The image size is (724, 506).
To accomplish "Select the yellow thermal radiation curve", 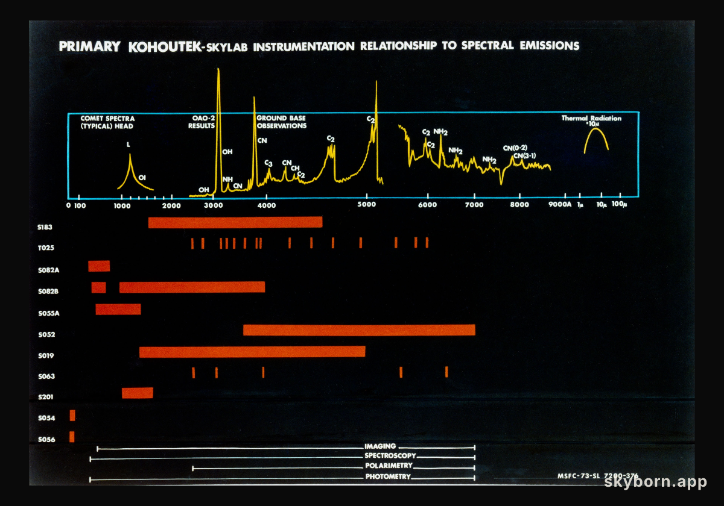I will pyautogui.click(x=596, y=140).
